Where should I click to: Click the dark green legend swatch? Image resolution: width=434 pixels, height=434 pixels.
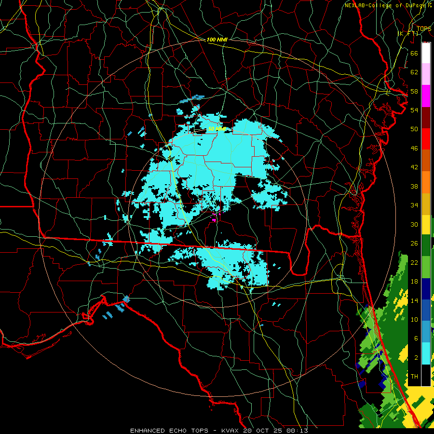[x=426, y=245]
